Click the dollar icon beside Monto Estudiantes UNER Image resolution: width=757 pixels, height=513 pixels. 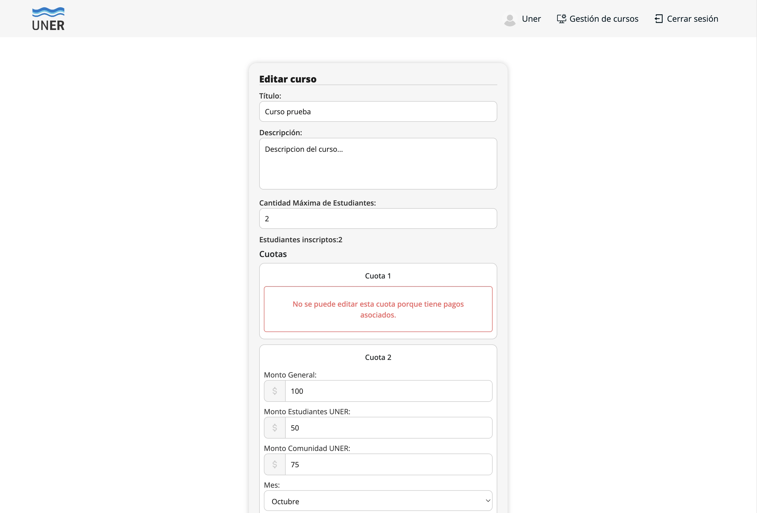pyautogui.click(x=274, y=428)
